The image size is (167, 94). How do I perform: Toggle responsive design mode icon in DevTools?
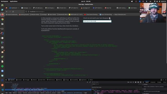pyautogui.click(x=161, y=80)
